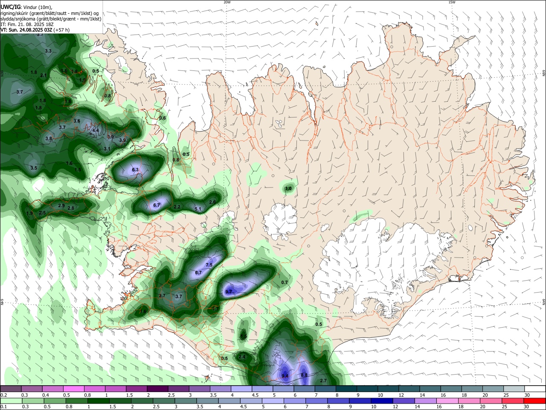Click the Hofsjökull glacier white patch
The image size is (546, 410).
280,222
